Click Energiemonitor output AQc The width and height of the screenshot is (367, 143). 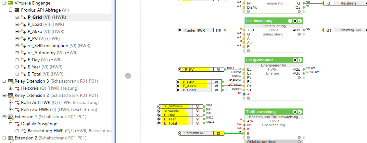pos(297,74)
